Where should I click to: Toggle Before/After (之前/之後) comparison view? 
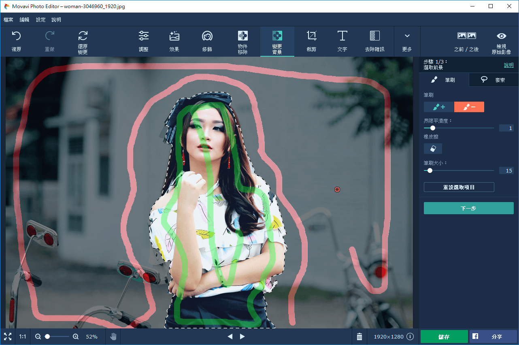click(466, 41)
